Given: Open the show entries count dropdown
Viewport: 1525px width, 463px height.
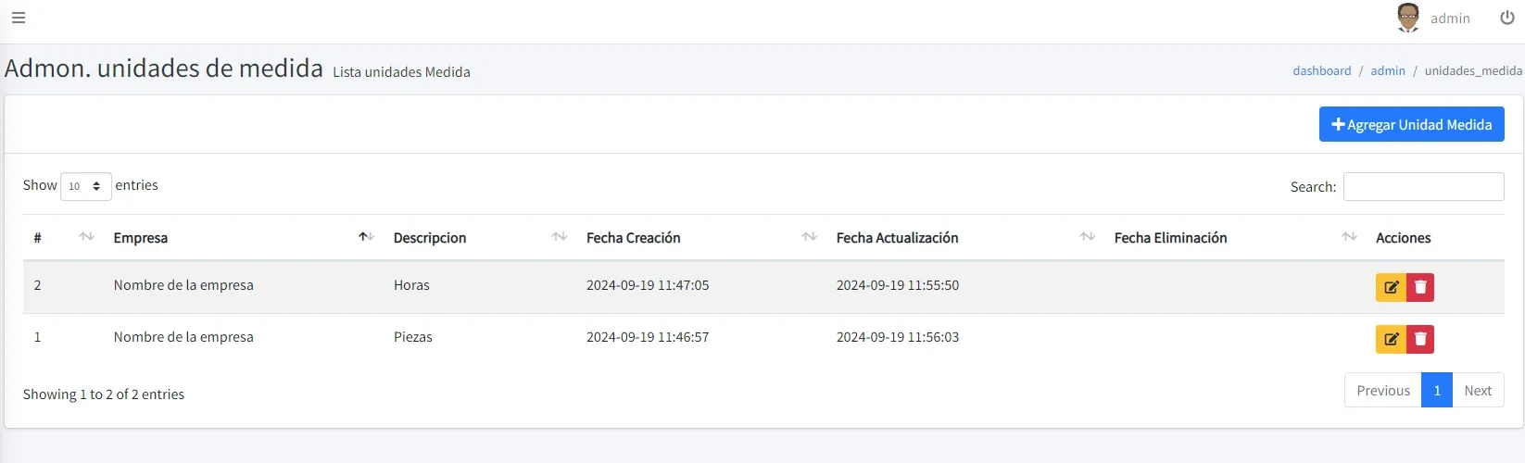Looking at the screenshot, I should pyautogui.click(x=86, y=186).
